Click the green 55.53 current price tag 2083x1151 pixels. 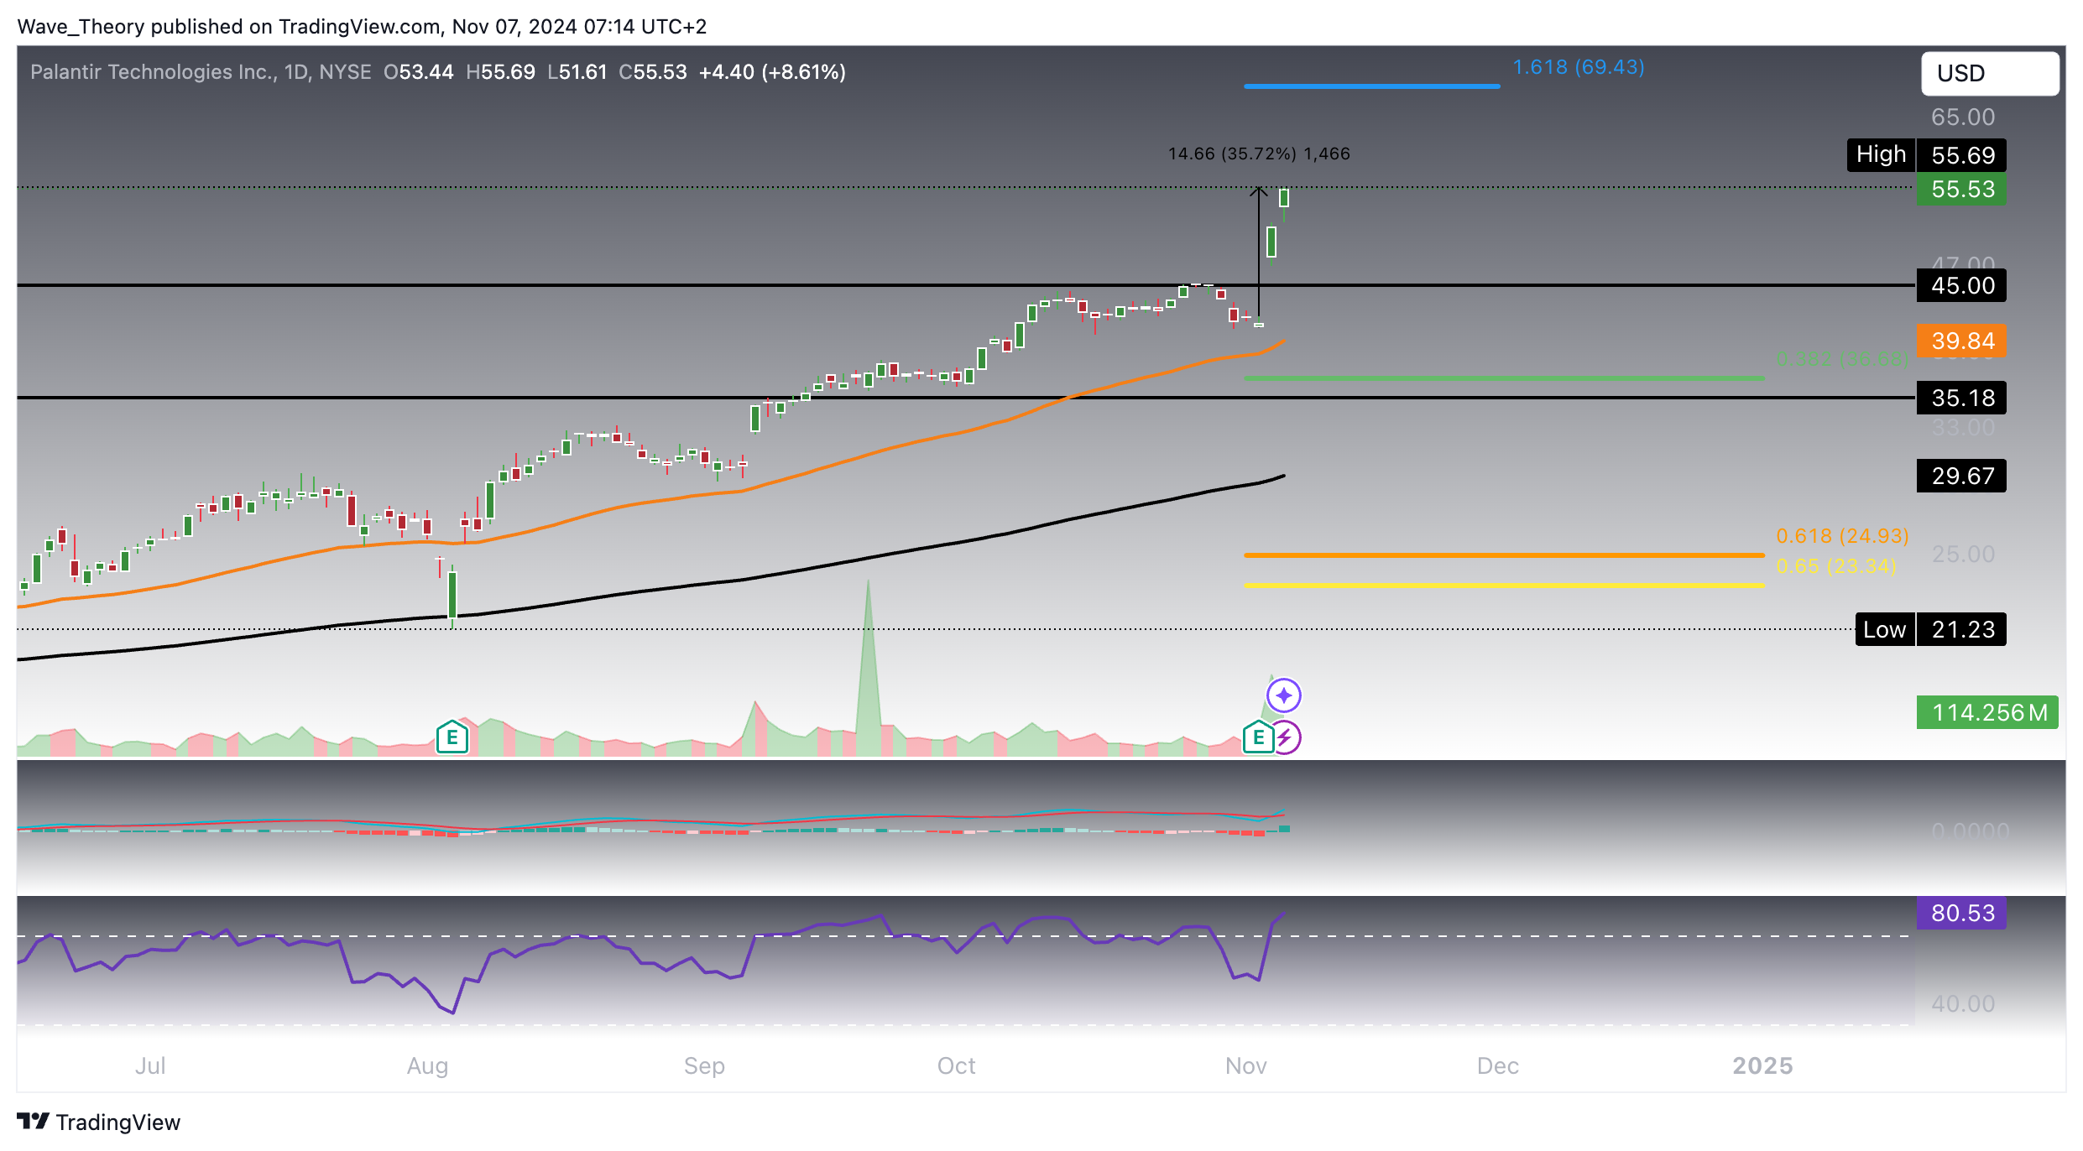[1961, 190]
